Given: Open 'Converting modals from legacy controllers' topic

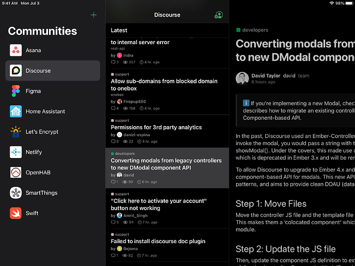Looking at the screenshot, I should pyautogui.click(x=166, y=164).
